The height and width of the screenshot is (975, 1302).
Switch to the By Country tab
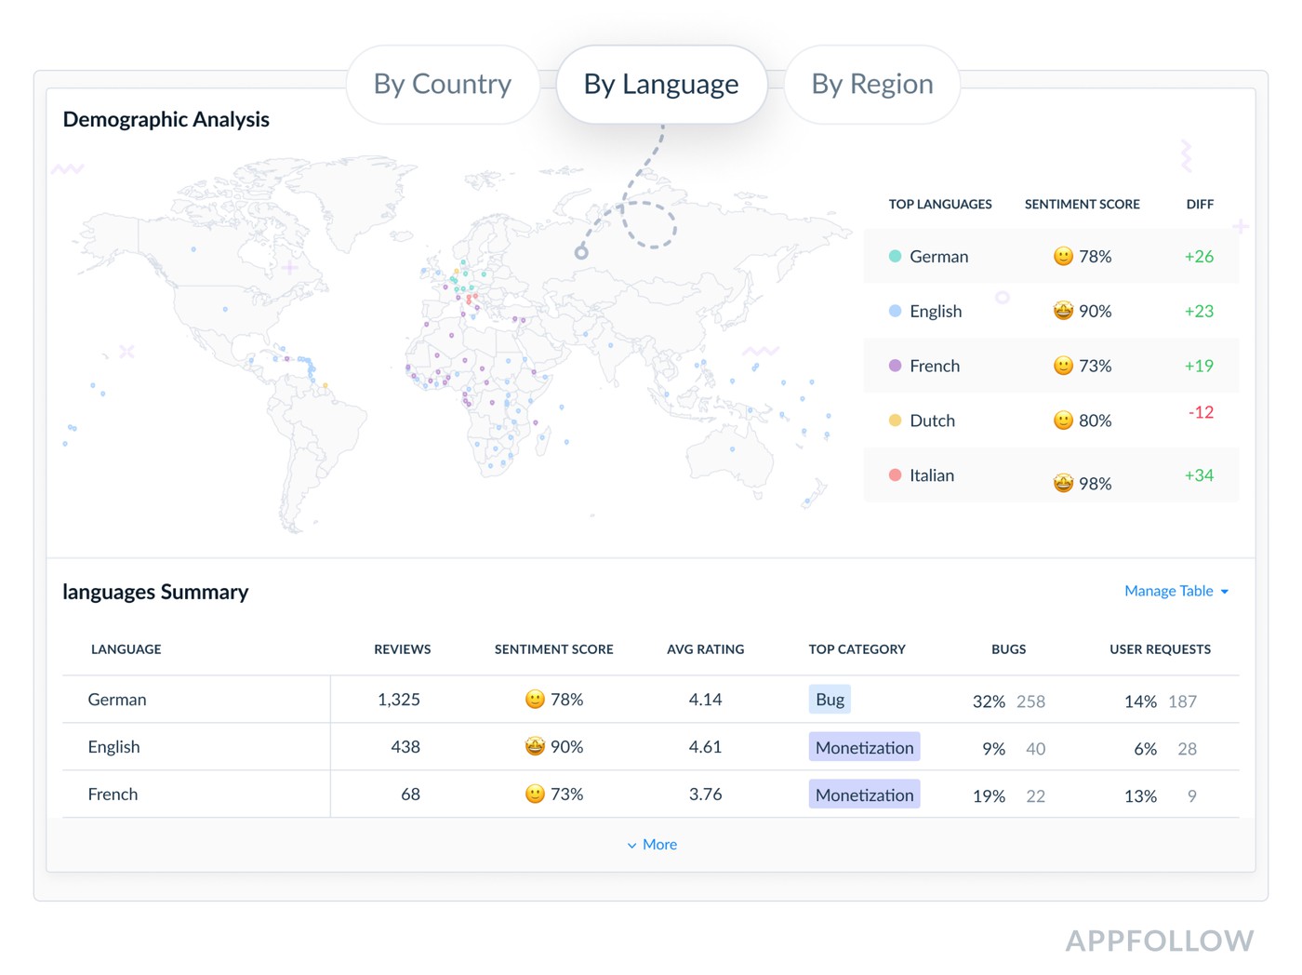pos(443,85)
